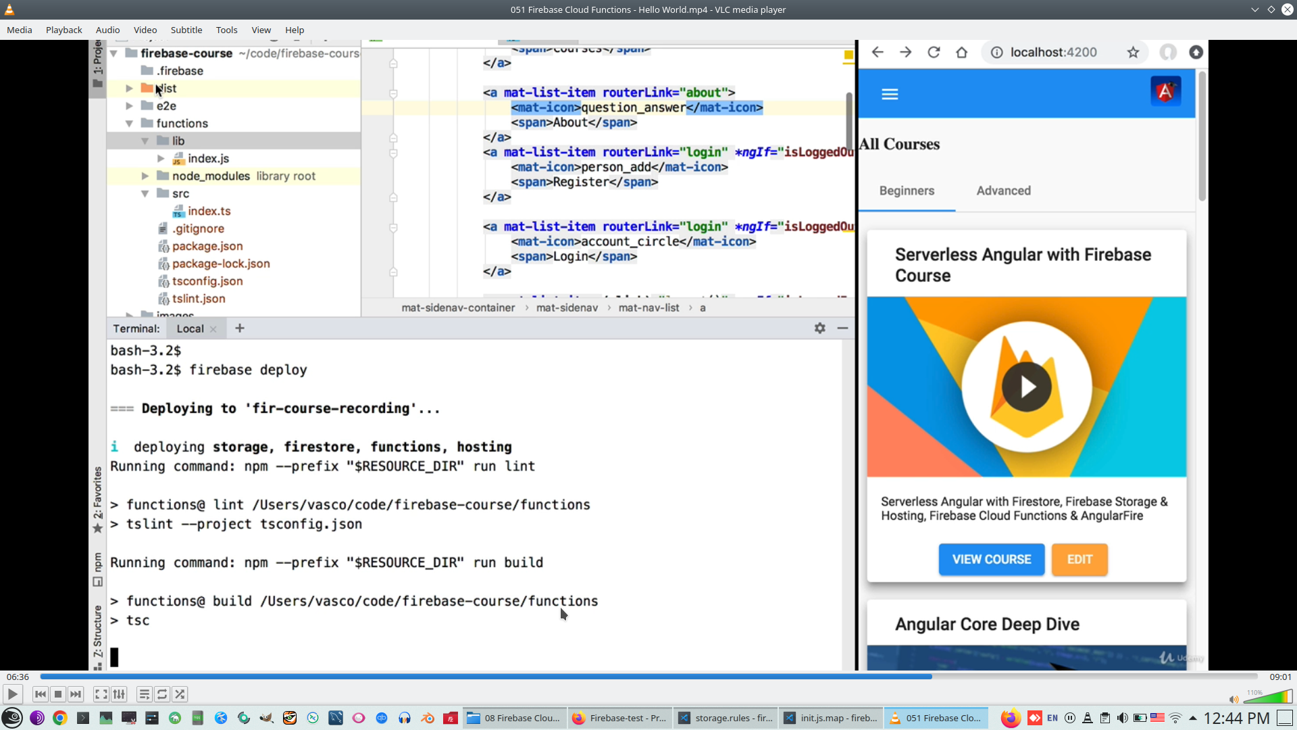Show extended settings equalizer panel

click(x=119, y=694)
